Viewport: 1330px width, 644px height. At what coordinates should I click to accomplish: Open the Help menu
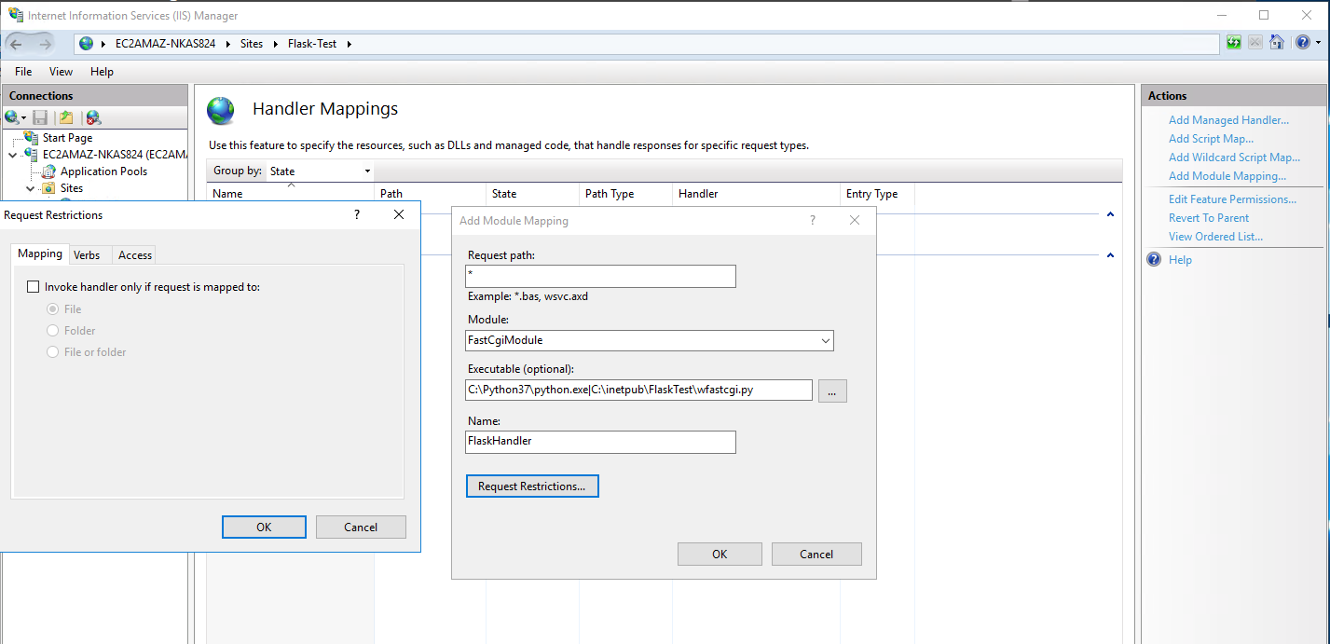102,72
